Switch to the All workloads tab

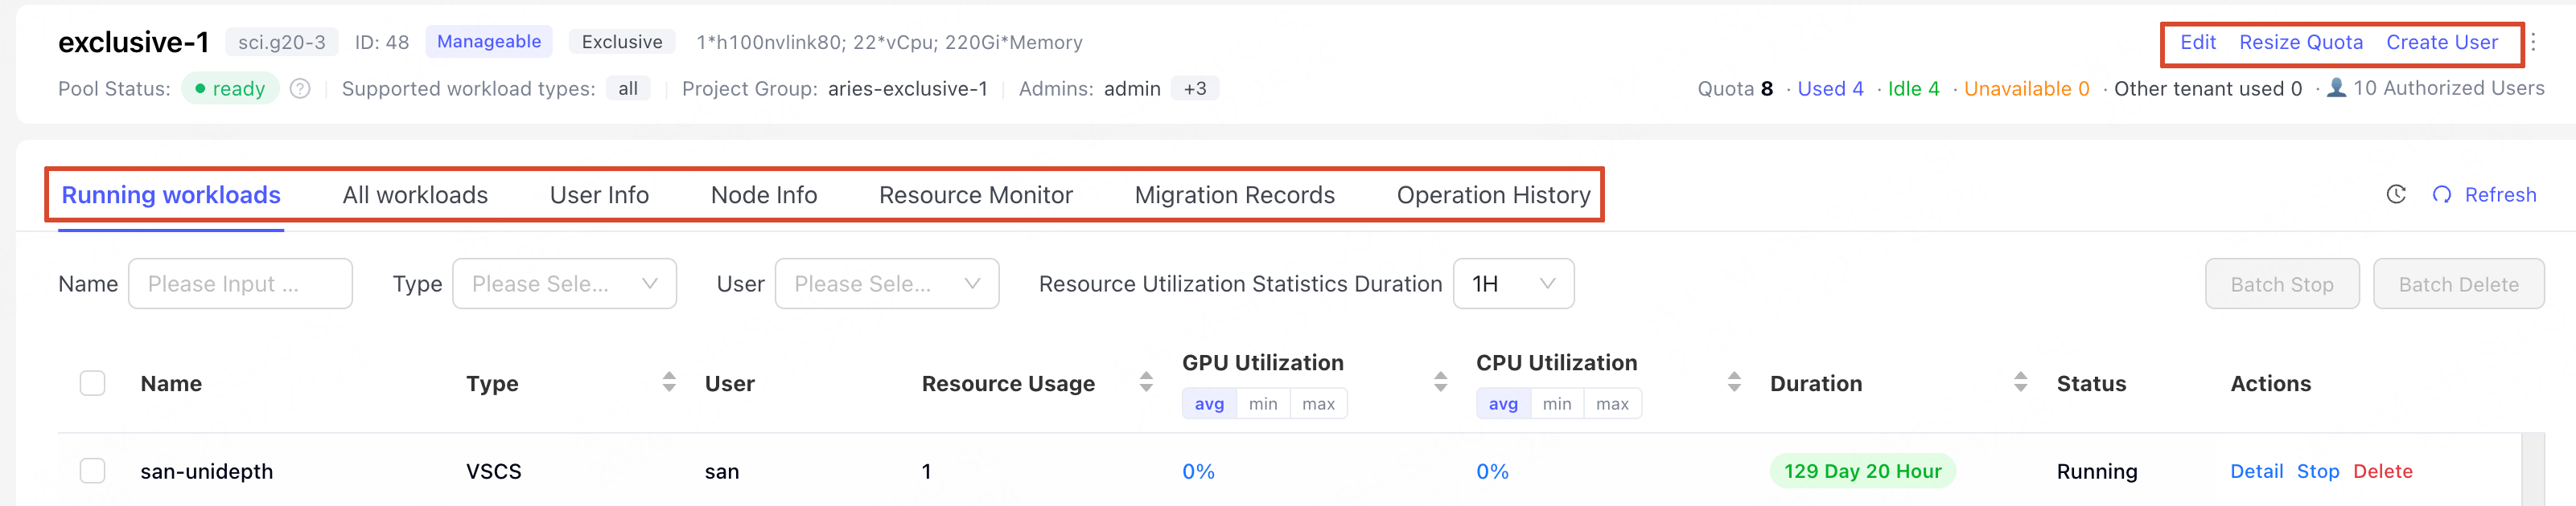click(415, 196)
